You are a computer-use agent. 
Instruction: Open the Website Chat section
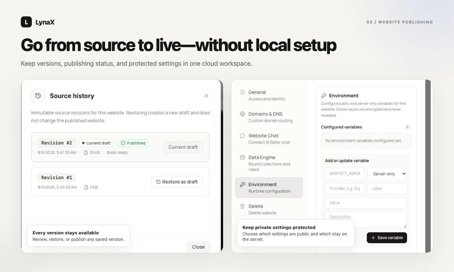[269, 139]
